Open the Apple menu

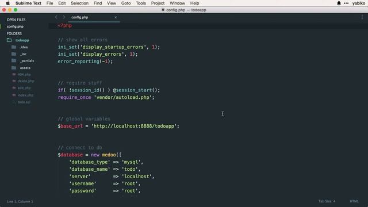coord(7,3)
